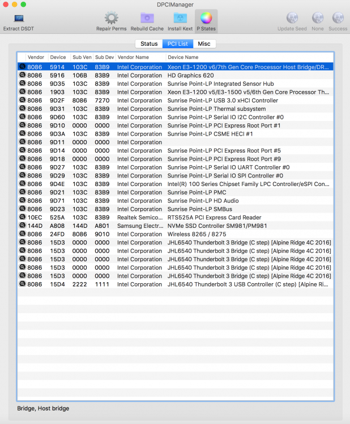Click the magnifier icon for HD Graphics 620
The image size is (350, 424).
click(x=22, y=75)
